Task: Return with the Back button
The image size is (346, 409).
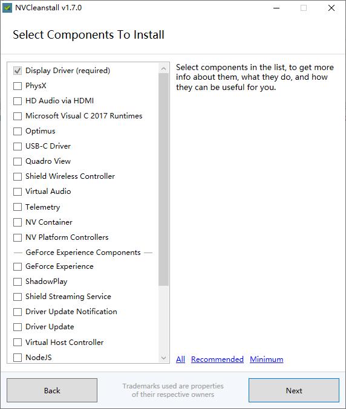Action: (52, 390)
